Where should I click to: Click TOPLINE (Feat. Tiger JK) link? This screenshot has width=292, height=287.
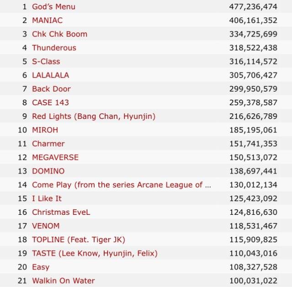pos(79,240)
